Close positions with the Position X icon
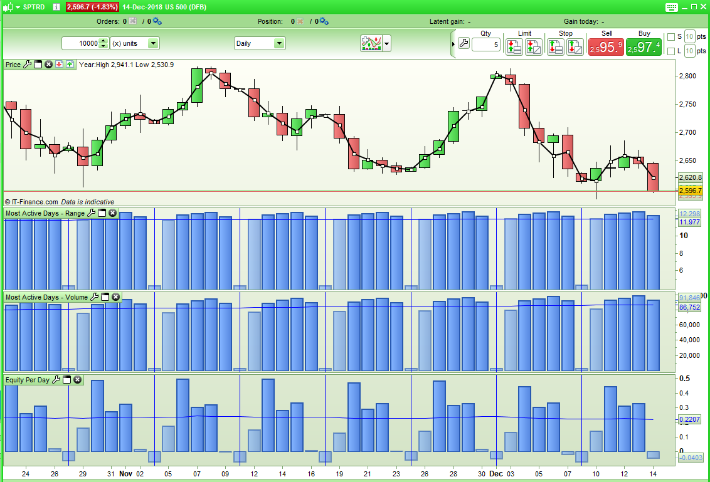The height and width of the screenshot is (482, 710). tap(300, 21)
